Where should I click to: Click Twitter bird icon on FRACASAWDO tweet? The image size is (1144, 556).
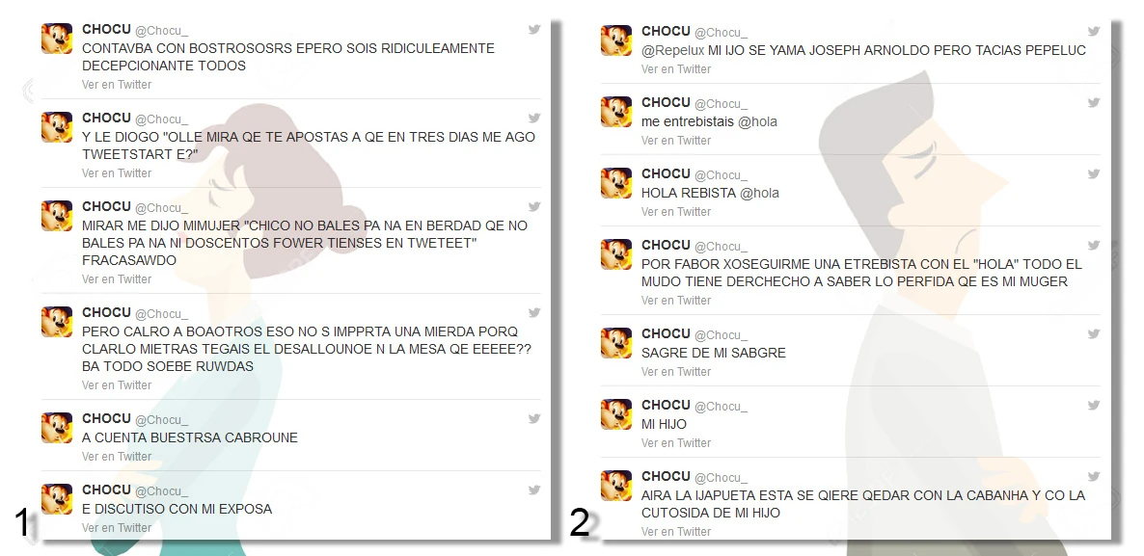click(534, 206)
